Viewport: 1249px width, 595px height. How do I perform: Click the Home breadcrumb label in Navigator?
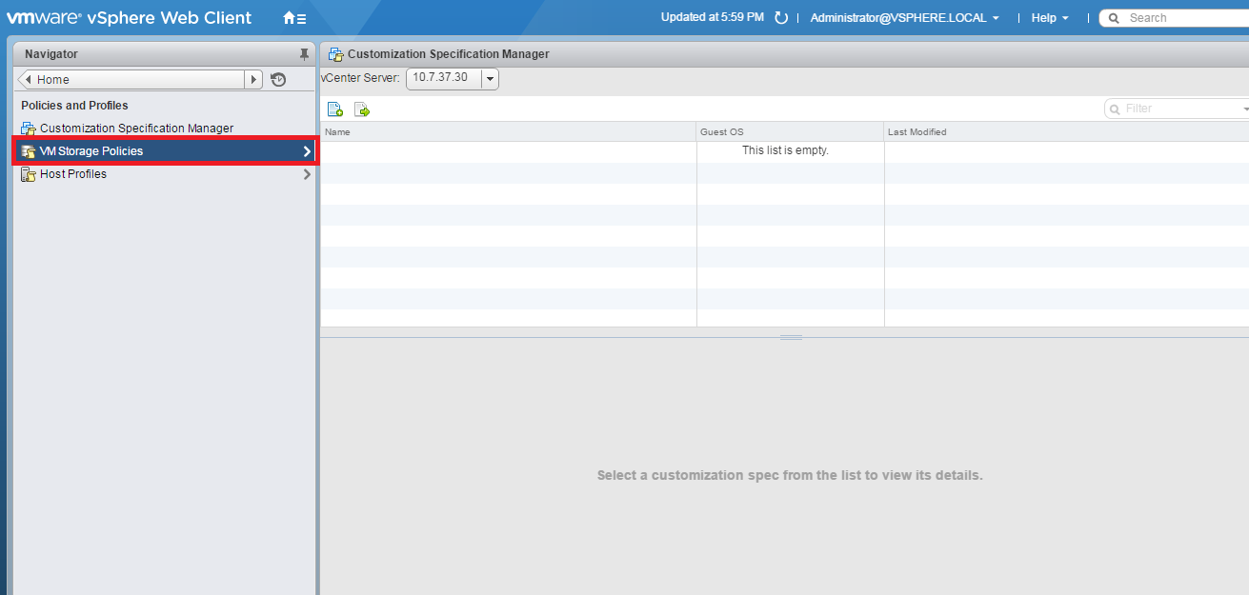click(x=53, y=80)
